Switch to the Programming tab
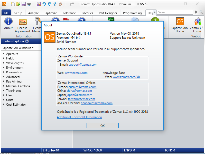Screen dimensions: 205x154 pyautogui.click(x=132, y=13)
